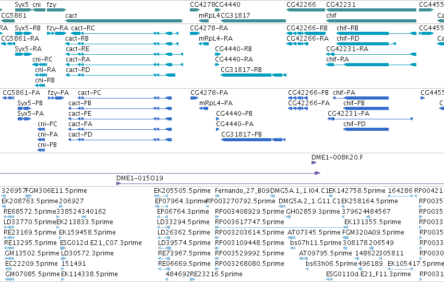Select the CG5861 gene bar
The image size is (444, 282).
pyautogui.click(x=8, y=21)
